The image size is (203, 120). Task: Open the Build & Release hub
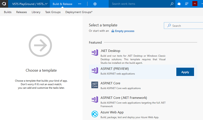[x=62, y=4]
